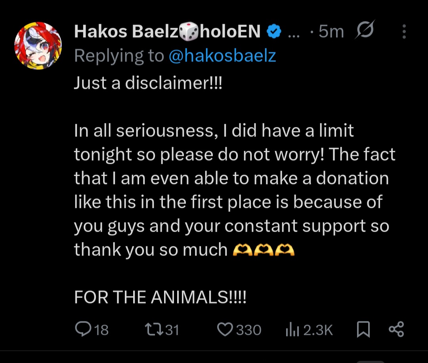The width and height of the screenshot is (428, 363).
Task: Repost this tweet with the retweet arrows
Action: (154, 329)
